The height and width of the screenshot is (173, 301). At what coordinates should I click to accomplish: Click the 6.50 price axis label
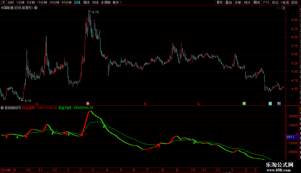294,20
